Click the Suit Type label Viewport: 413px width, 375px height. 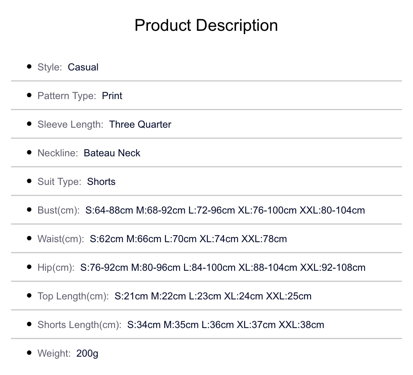click(59, 182)
